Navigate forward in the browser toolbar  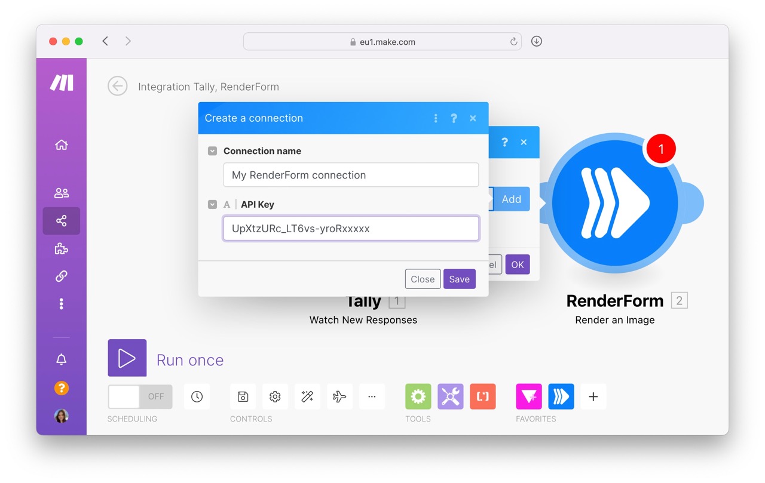(128, 41)
